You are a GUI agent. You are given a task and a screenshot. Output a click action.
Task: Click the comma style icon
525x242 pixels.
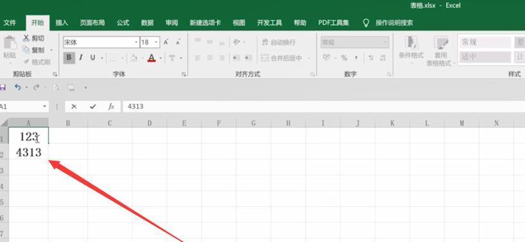(x=356, y=58)
